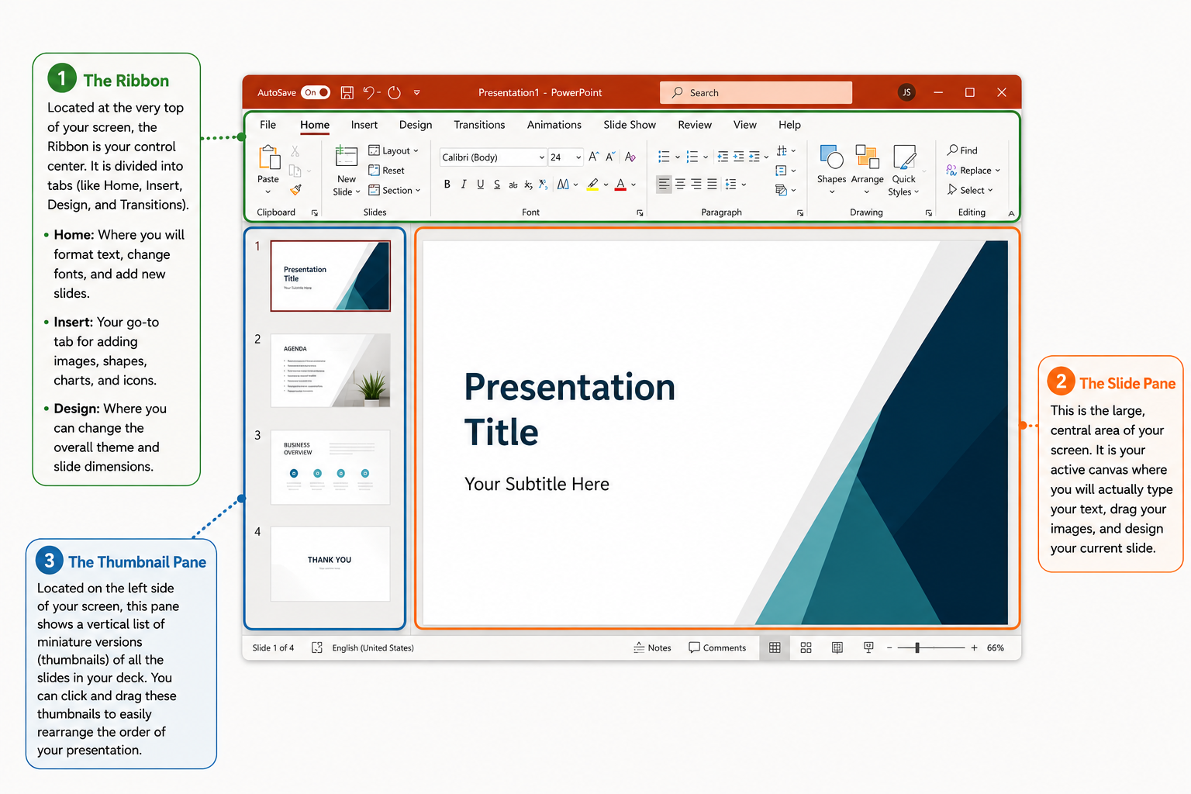The height and width of the screenshot is (794, 1191).
Task: Click the English (United States) language indicator
Action: click(x=373, y=647)
